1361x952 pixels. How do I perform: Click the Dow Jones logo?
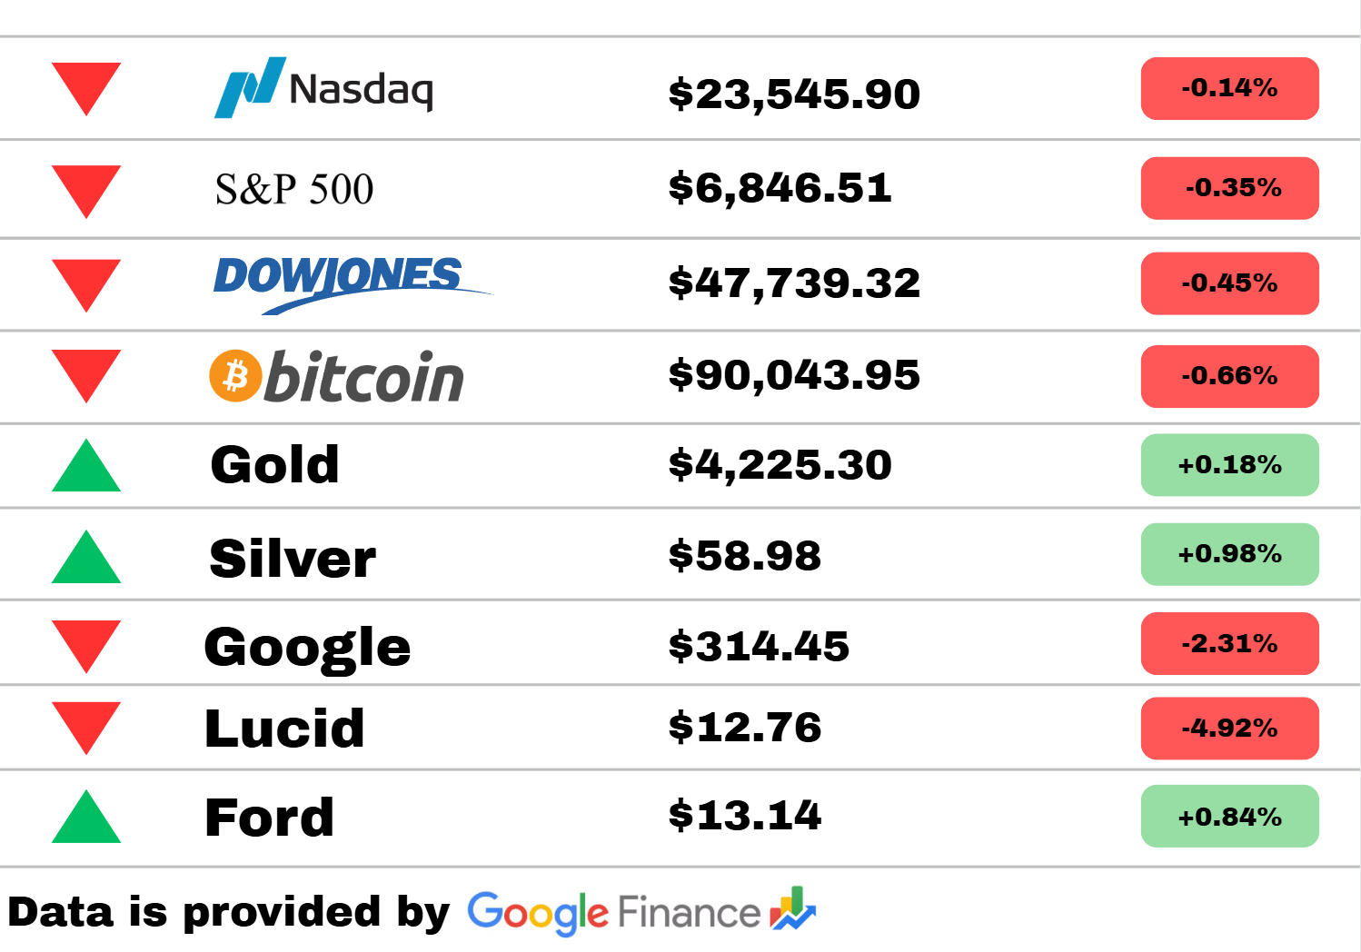tap(353, 284)
